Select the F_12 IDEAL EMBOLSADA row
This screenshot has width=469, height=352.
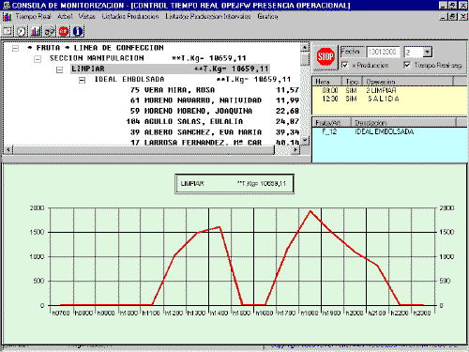[x=368, y=131]
